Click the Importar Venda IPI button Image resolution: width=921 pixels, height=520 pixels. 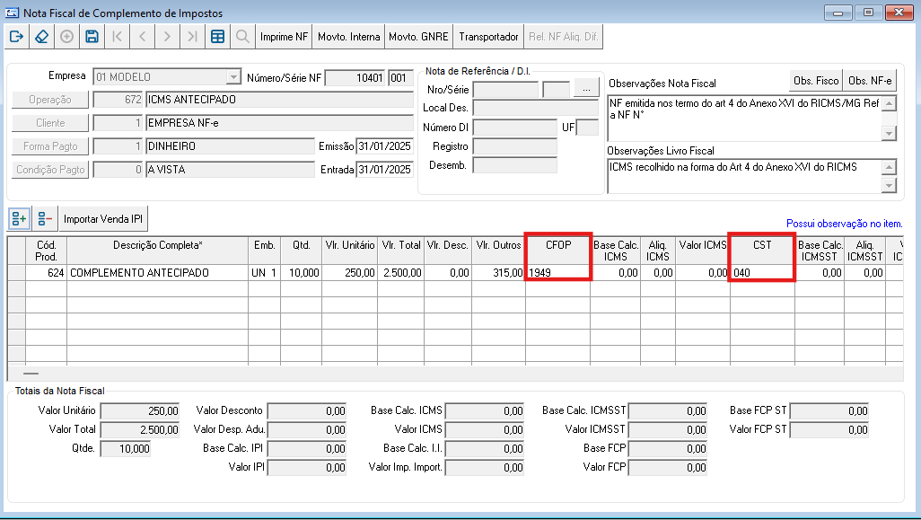point(103,219)
